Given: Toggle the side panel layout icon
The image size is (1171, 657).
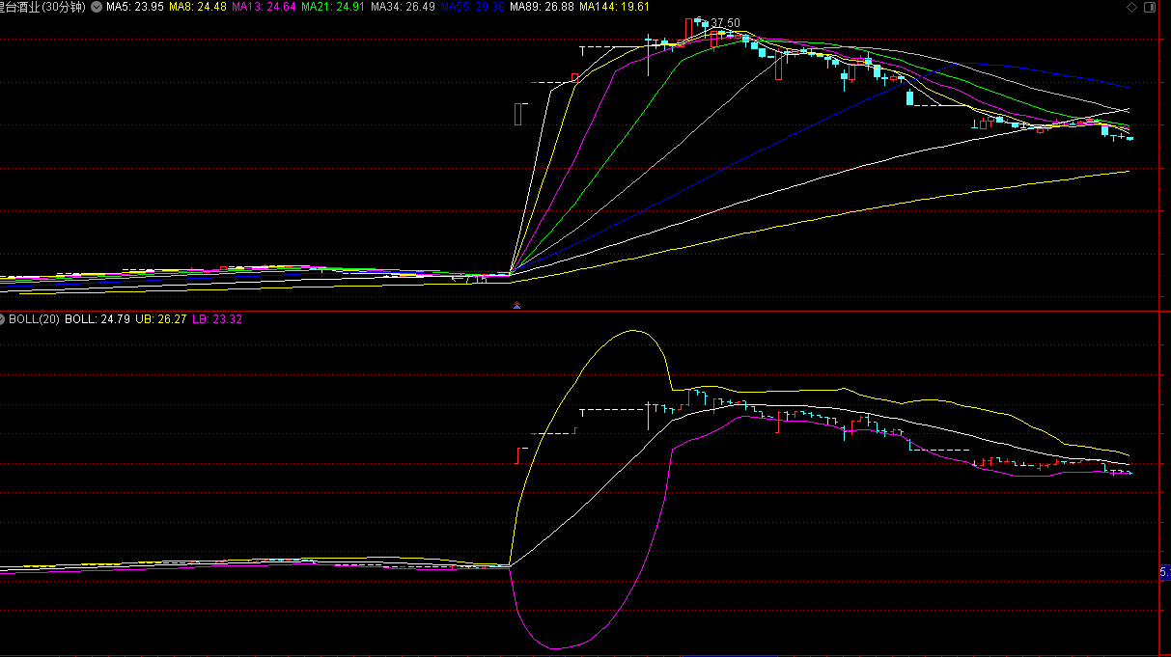Looking at the screenshot, I should click(1149, 7).
